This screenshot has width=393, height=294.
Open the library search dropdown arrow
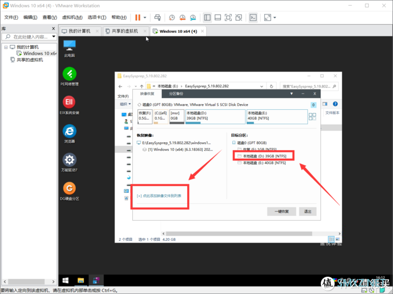point(54,36)
